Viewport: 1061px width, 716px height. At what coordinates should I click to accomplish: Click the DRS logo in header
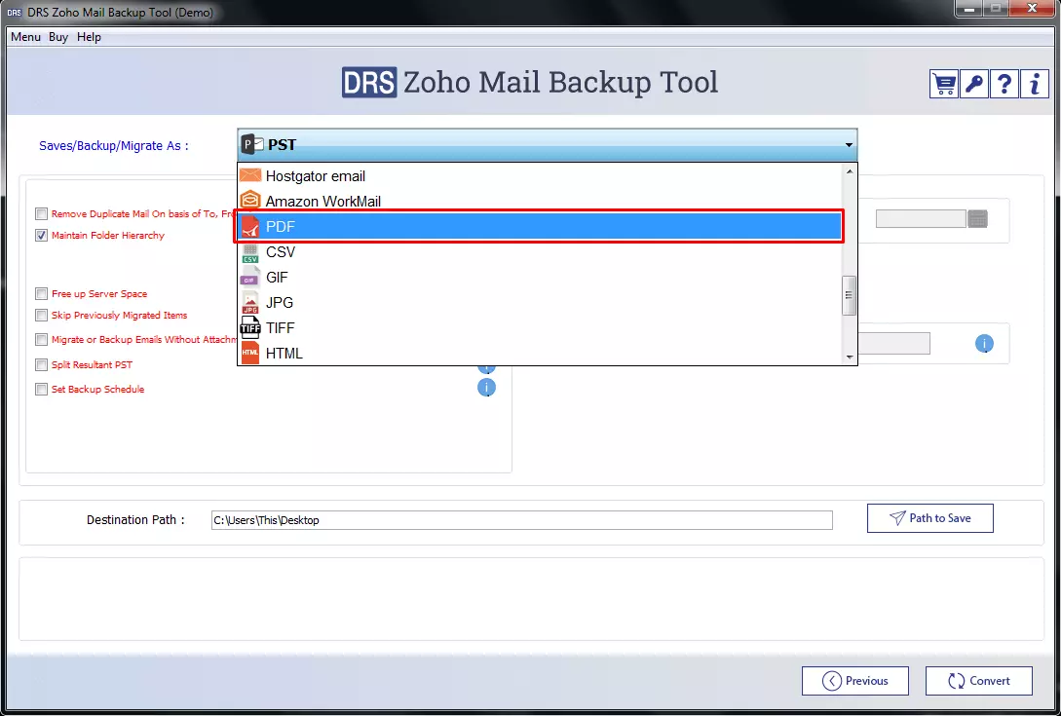[x=369, y=83]
